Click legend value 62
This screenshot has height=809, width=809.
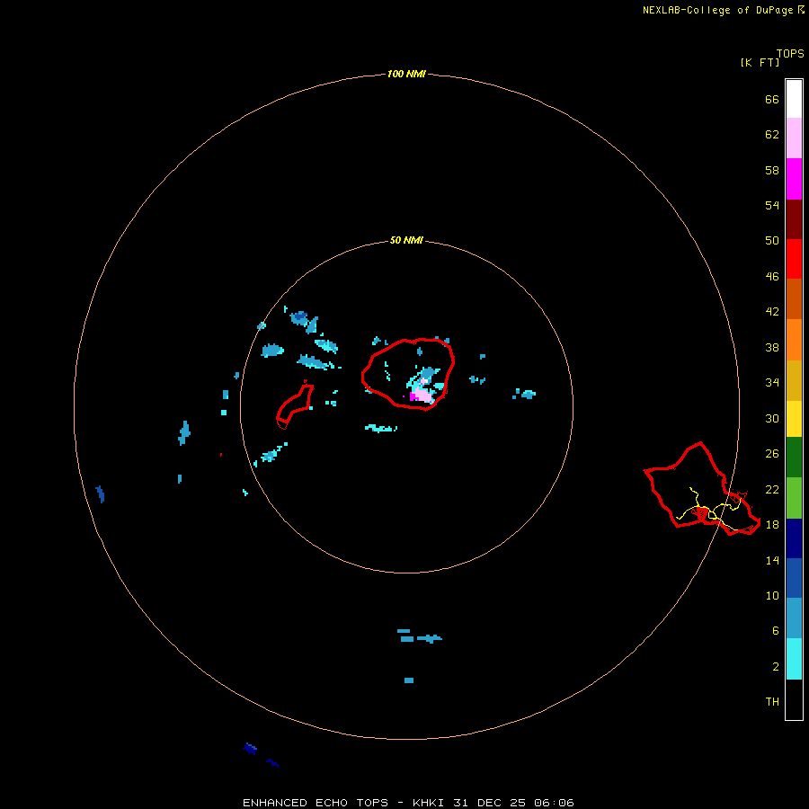click(772, 134)
